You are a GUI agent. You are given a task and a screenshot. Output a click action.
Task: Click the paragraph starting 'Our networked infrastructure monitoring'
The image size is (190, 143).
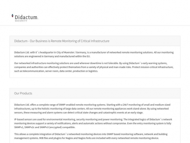pos(94,67)
